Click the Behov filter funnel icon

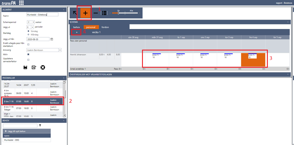[x=40, y=126]
